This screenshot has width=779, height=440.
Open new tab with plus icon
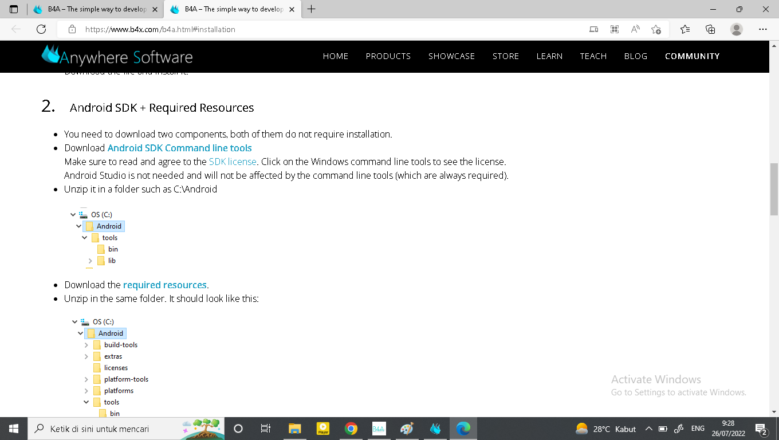312,9
